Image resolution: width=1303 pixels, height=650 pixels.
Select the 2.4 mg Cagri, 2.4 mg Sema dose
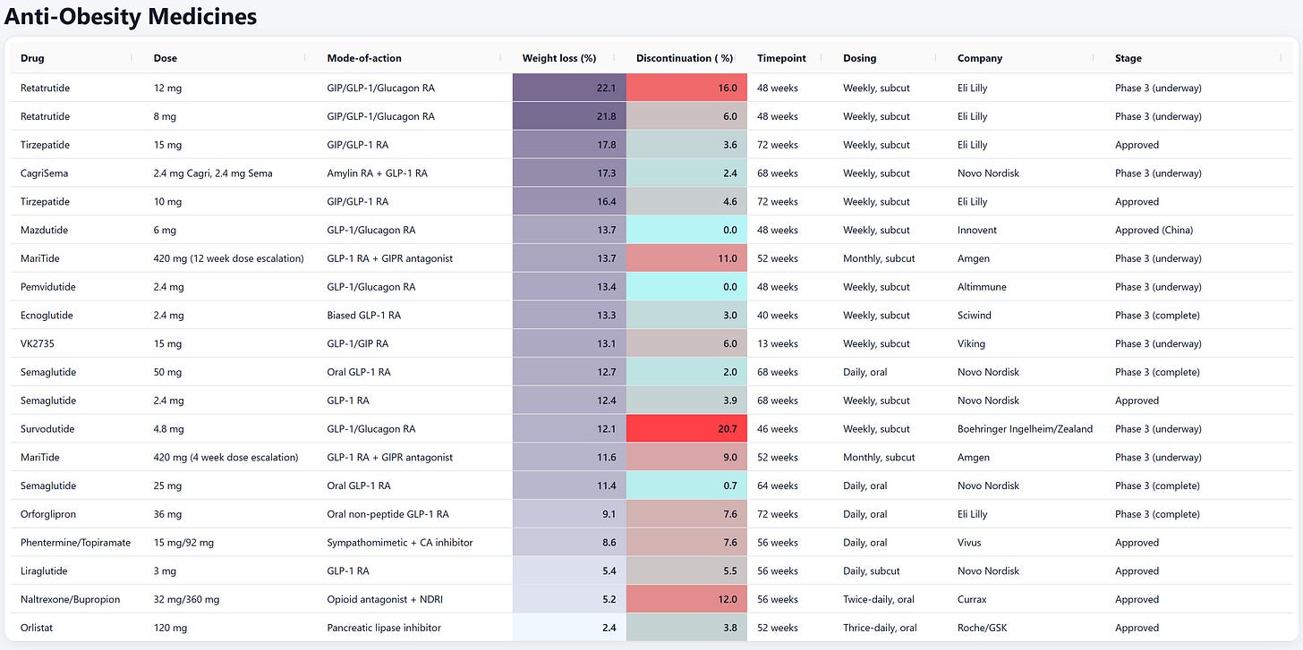[213, 173]
